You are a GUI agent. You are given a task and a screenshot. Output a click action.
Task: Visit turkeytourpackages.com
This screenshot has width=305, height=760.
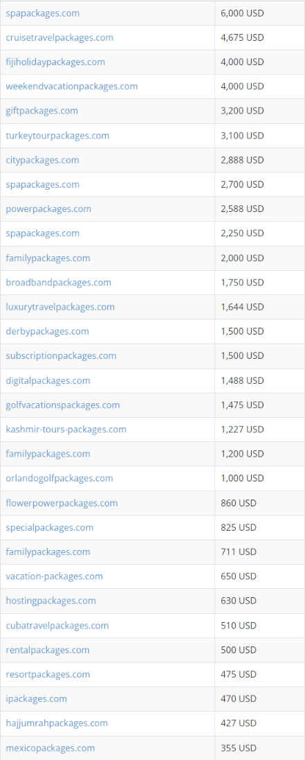point(57,136)
